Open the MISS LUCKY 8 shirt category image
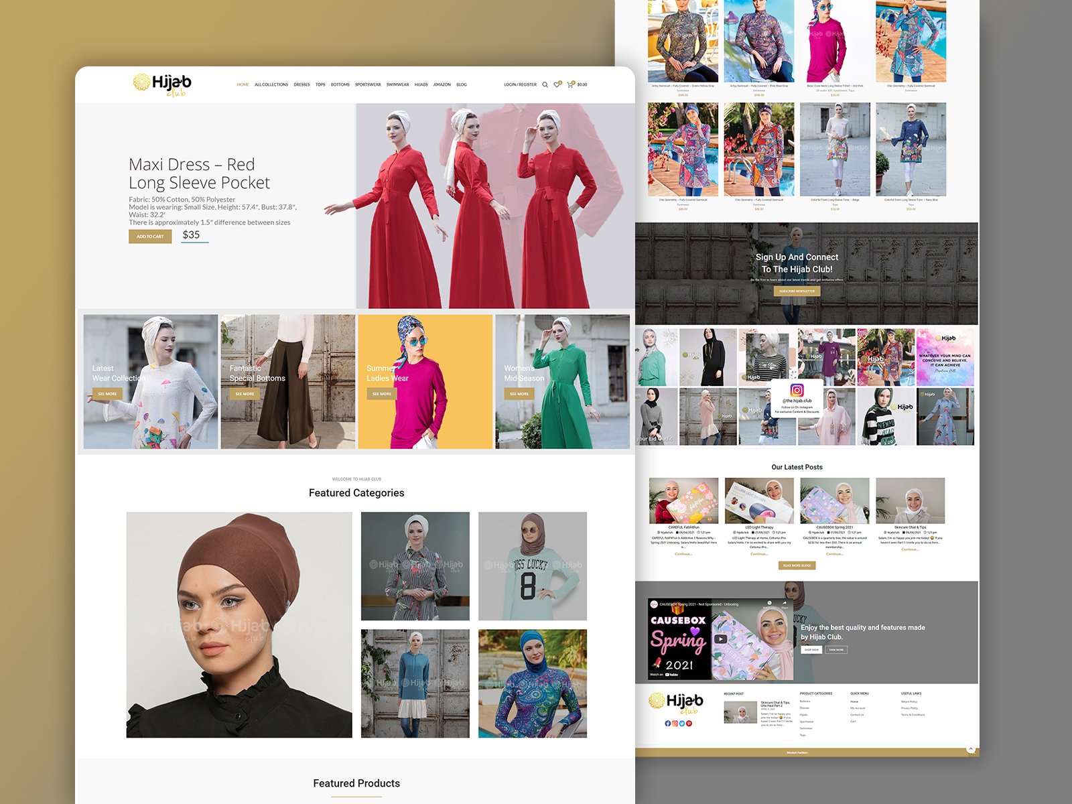The height and width of the screenshot is (804, 1072). coord(533,566)
